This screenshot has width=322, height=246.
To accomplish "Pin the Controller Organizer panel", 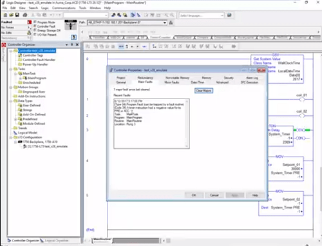I will 71,44.
